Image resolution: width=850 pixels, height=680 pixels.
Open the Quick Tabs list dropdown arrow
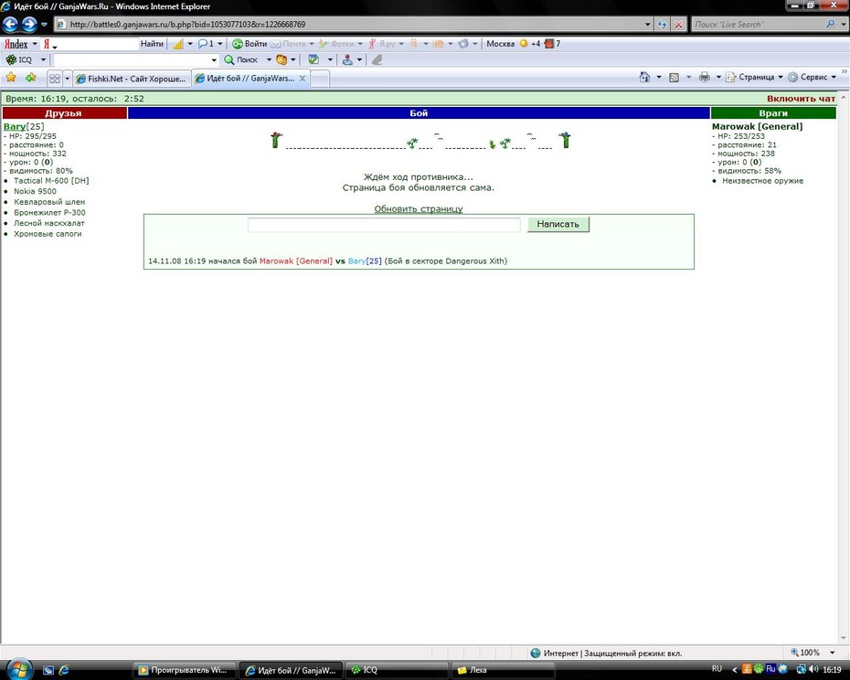[x=68, y=79]
